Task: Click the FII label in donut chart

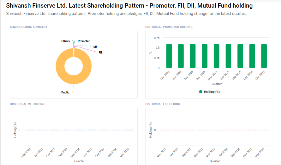Action: point(100,53)
